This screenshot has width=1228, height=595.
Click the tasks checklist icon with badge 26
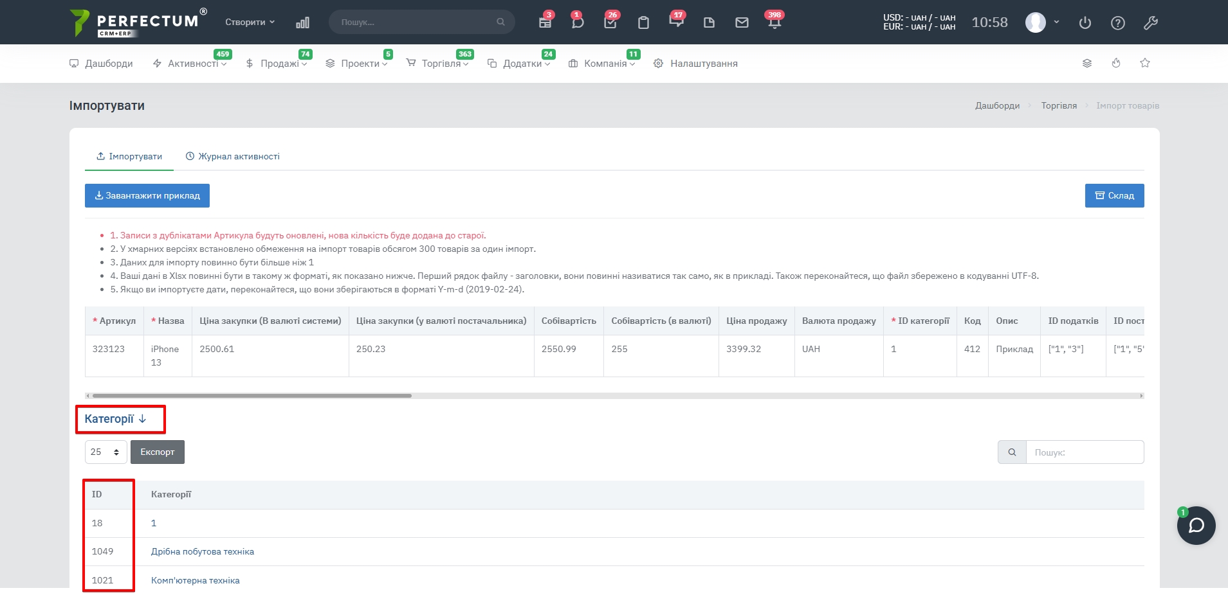pos(610,23)
